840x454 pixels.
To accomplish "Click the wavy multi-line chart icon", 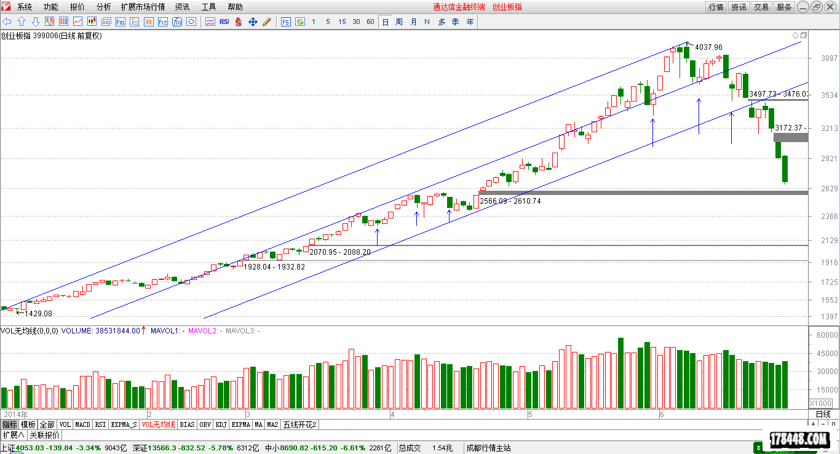I will tap(210, 22).
